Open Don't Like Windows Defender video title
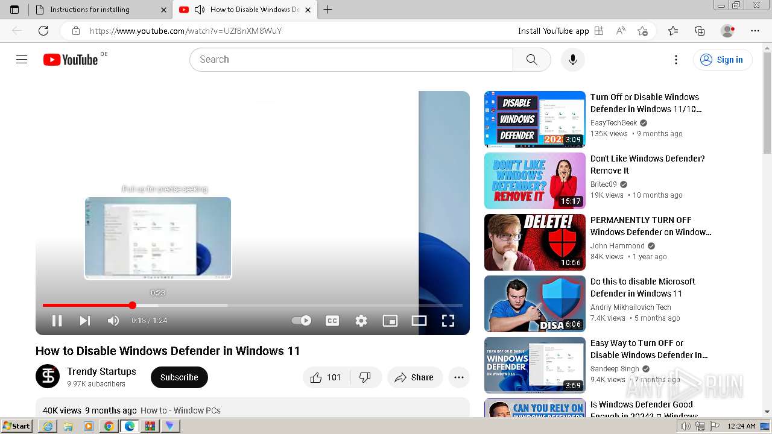 tap(648, 165)
